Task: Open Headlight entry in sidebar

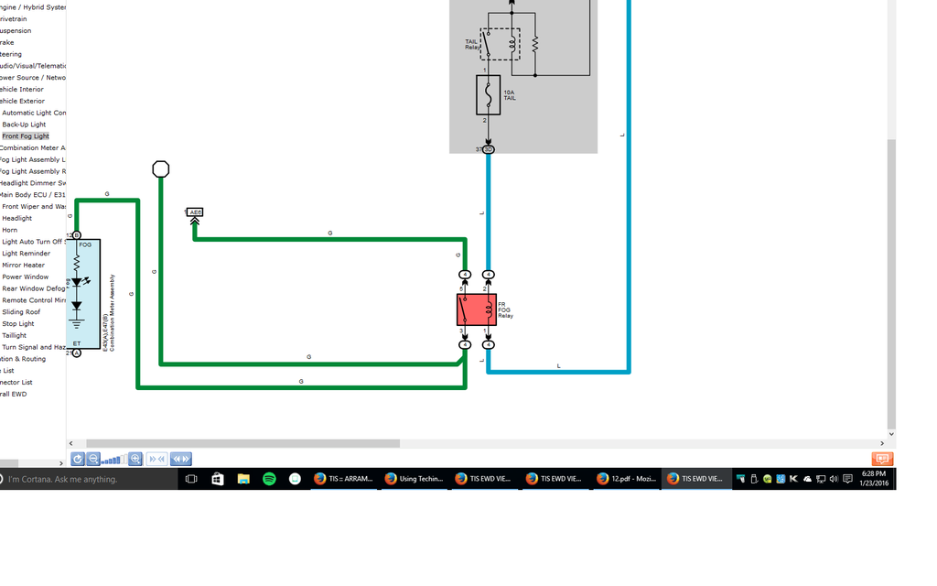Action: (x=16, y=218)
